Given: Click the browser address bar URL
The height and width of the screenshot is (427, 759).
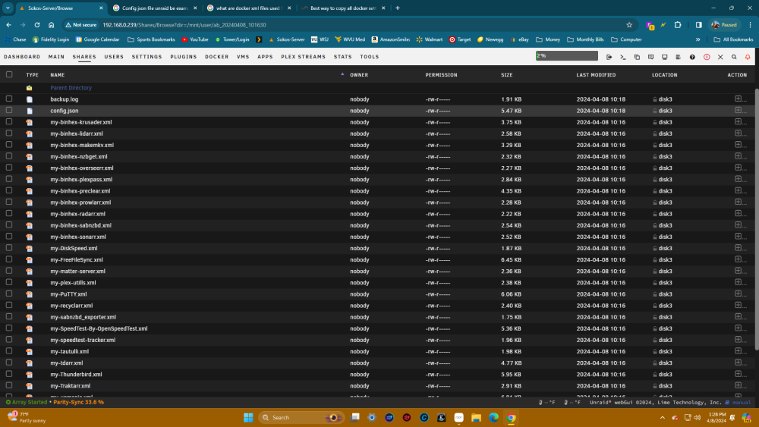Looking at the screenshot, I should pyautogui.click(x=184, y=25).
